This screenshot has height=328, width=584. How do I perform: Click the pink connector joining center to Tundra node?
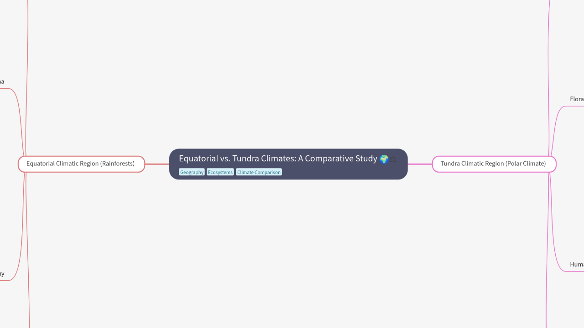coord(420,164)
